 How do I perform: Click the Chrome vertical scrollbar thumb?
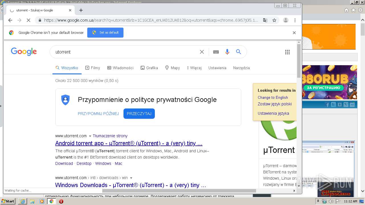point(299,60)
